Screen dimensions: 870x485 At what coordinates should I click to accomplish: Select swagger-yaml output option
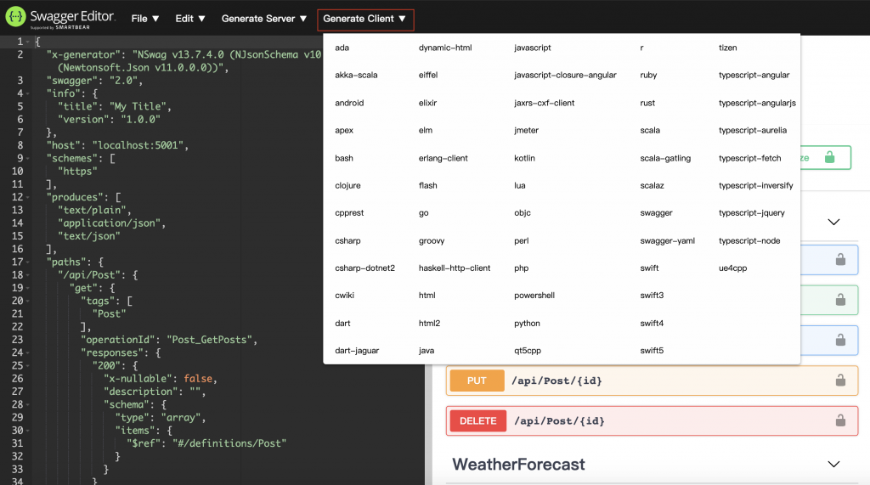coord(667,241)
